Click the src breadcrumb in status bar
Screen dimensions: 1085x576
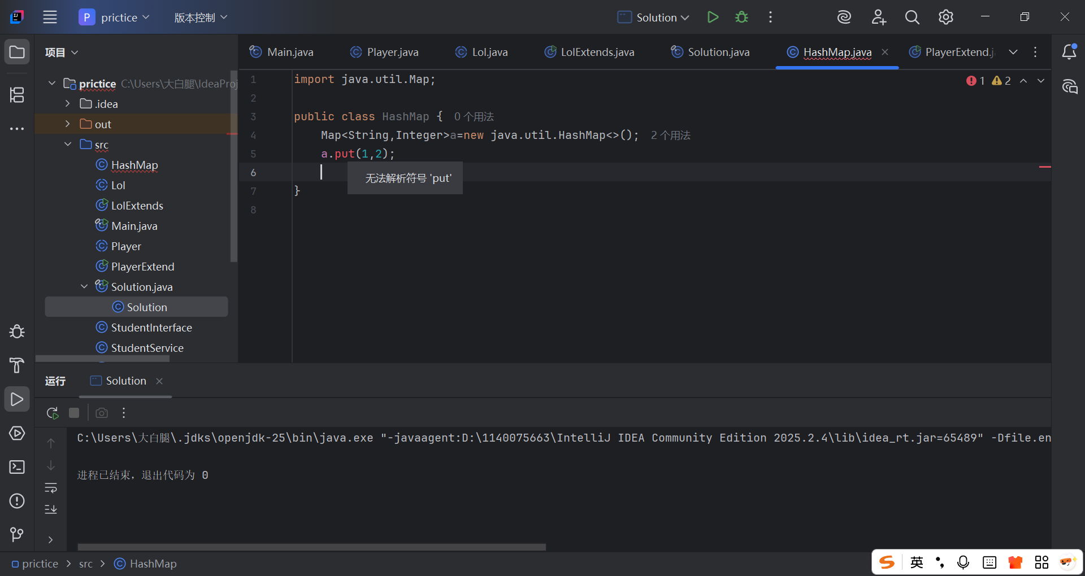86,564
